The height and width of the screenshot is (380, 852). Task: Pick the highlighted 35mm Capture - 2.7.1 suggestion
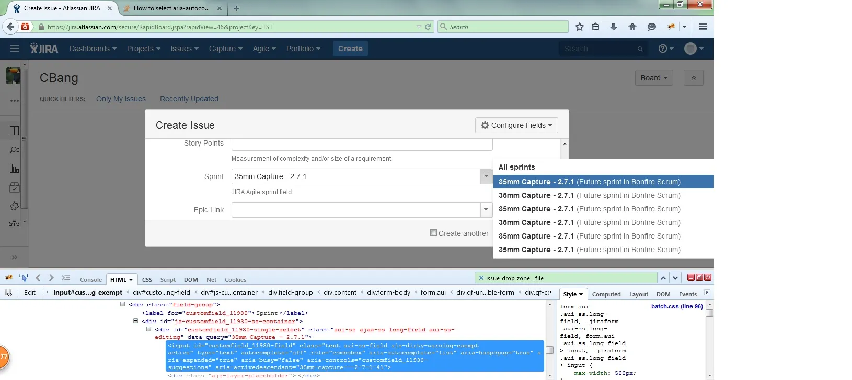point(603,182)
